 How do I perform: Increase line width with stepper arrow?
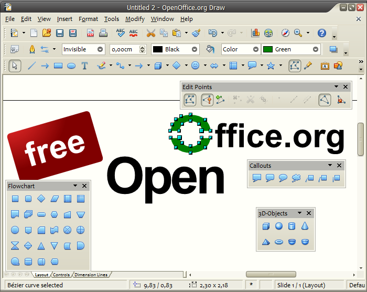tap(142, 47)
